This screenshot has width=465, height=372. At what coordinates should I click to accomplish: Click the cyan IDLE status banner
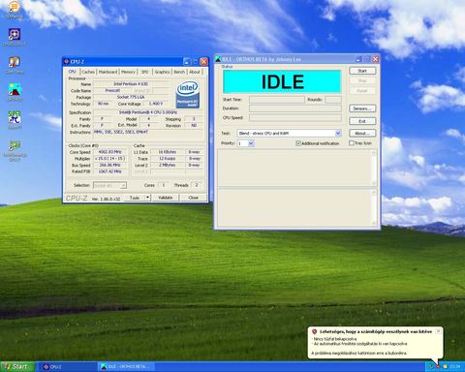[x=282, y=81]
